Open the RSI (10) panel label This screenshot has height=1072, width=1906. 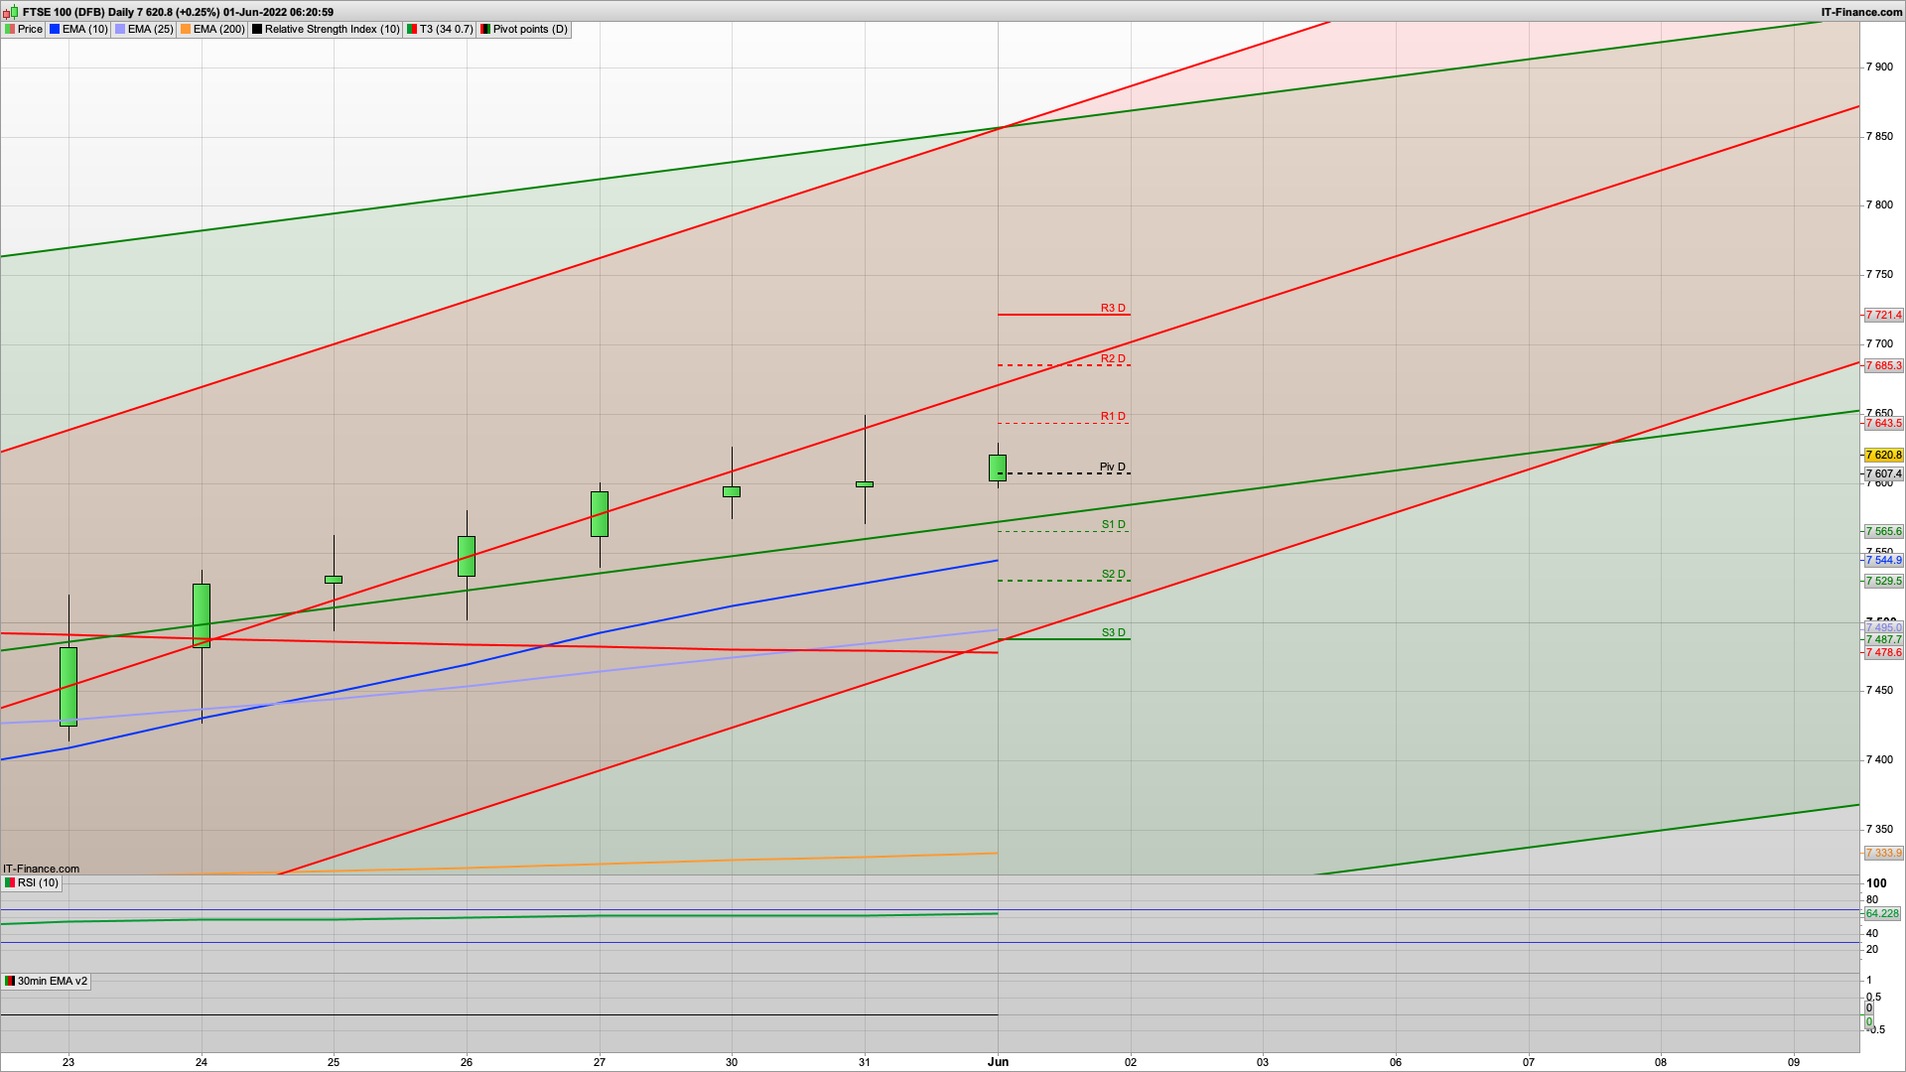[38, 882]
